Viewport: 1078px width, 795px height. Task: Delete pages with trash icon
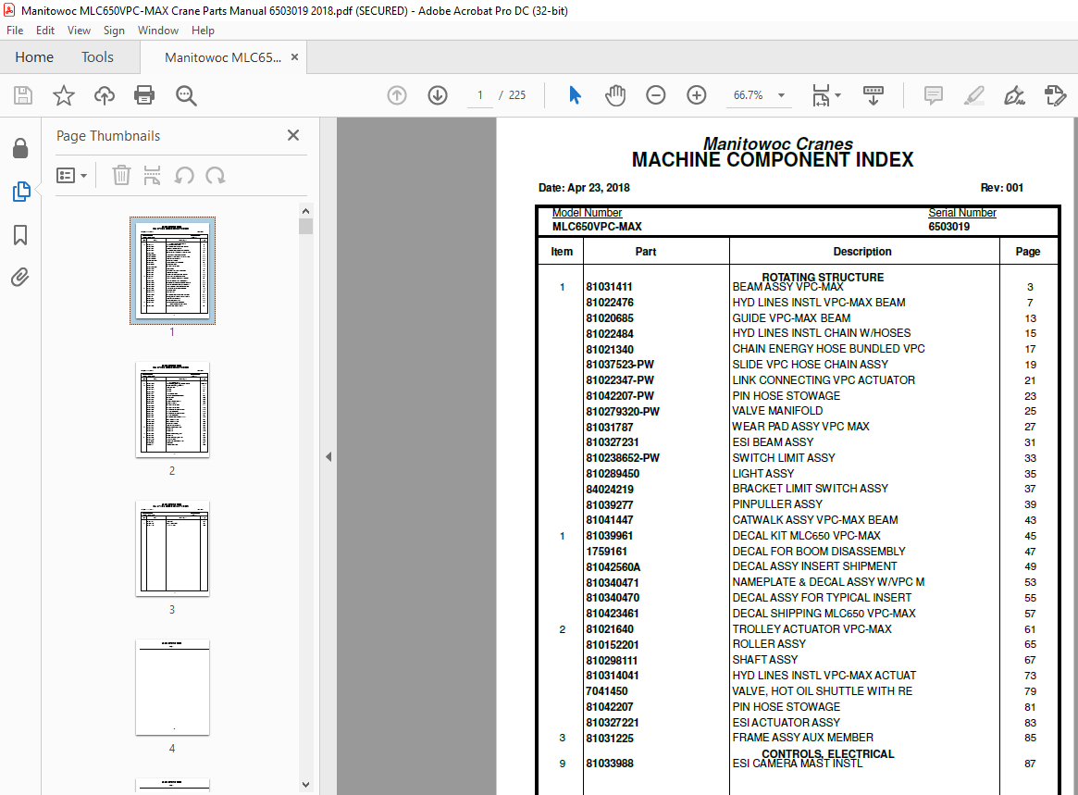pos(121,175)
